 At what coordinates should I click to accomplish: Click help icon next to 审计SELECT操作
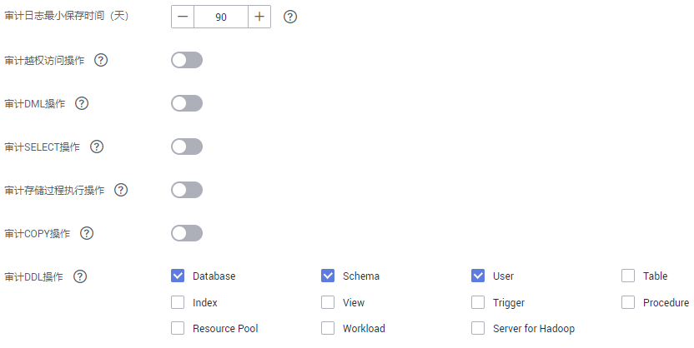[x=97, y=147]
